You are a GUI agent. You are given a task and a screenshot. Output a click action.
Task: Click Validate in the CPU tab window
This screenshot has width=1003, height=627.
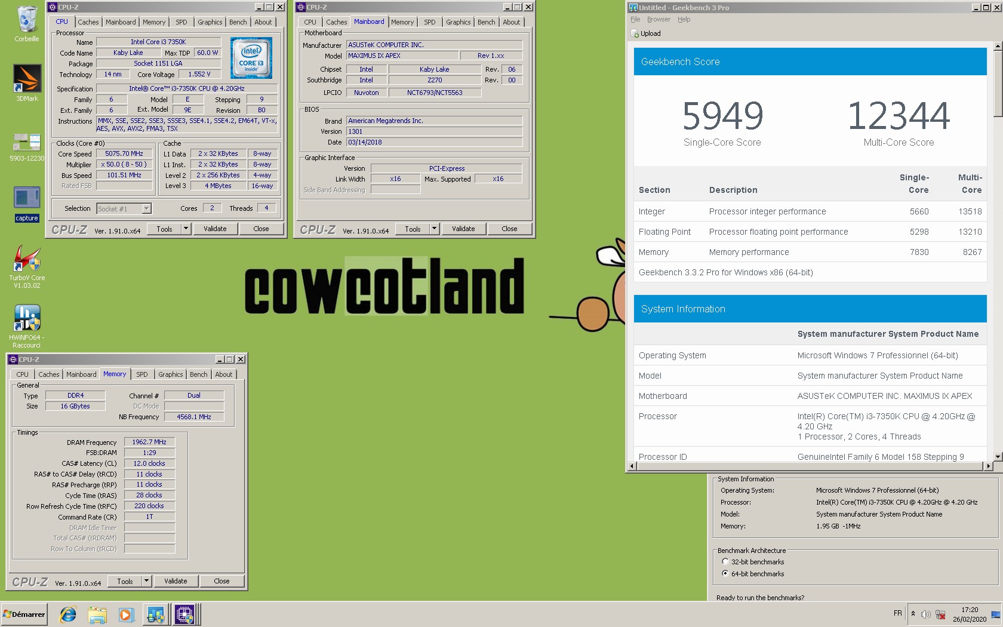[x=215, y=229]
